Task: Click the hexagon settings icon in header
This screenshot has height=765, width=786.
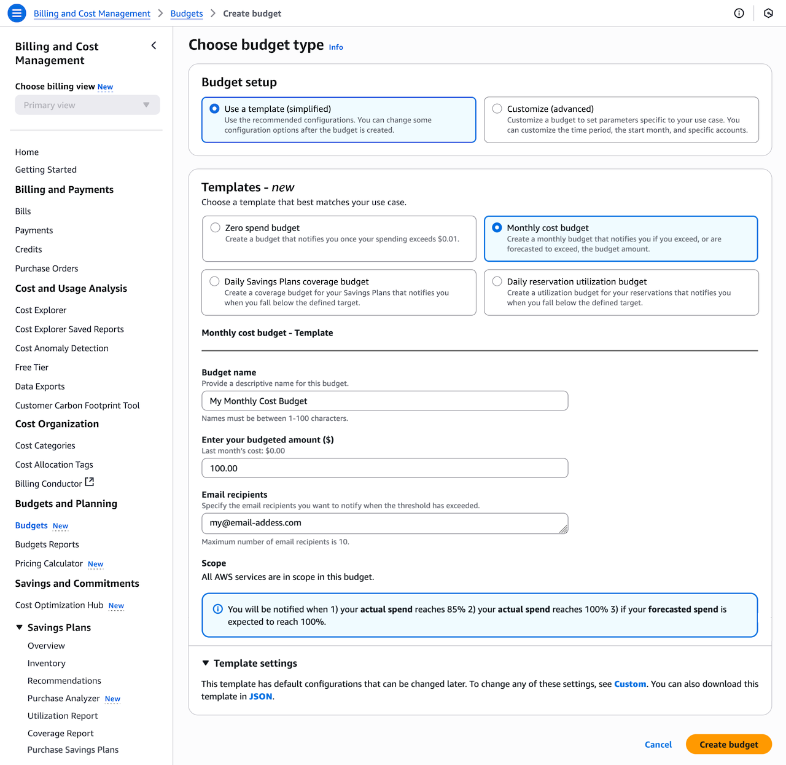Action: click(768, 13)
